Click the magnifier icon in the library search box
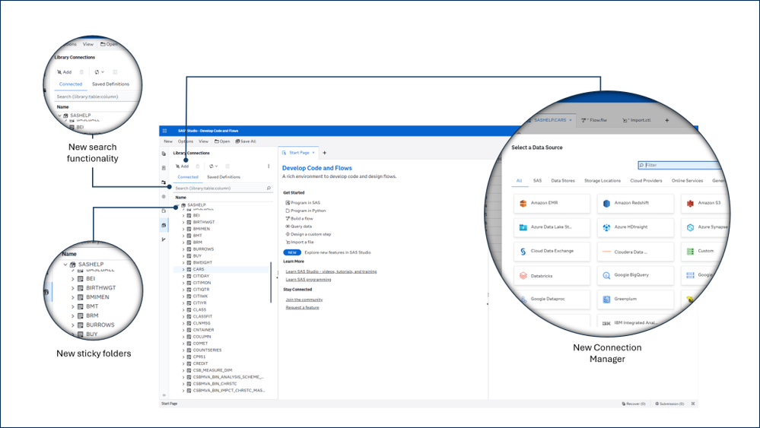Viewport: 760px width, 428px height. [269, 188]
